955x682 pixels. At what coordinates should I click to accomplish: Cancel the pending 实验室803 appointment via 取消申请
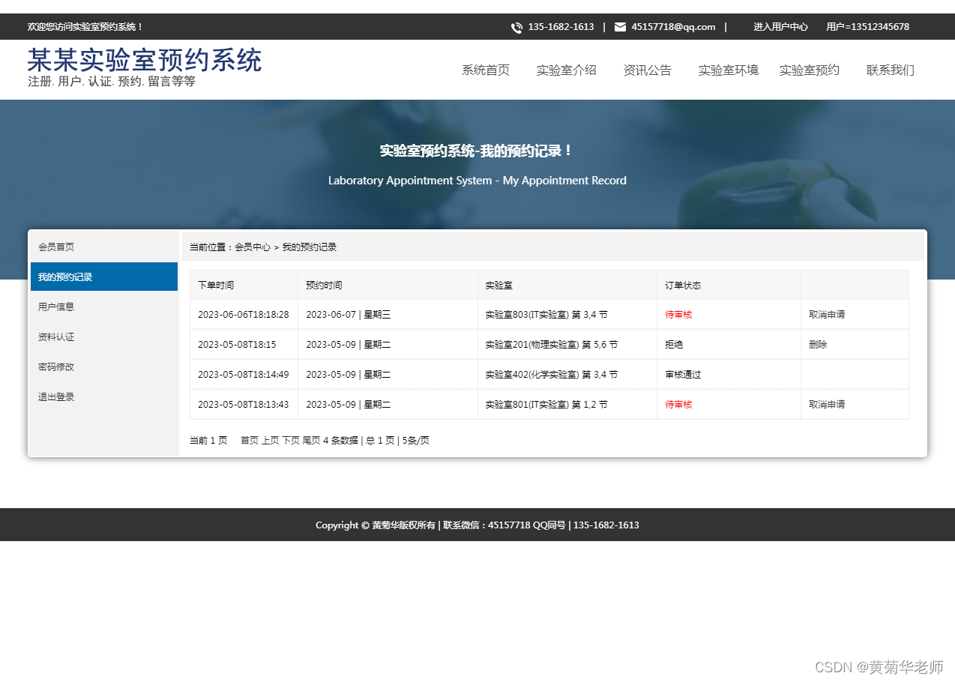tap(827, 314)
